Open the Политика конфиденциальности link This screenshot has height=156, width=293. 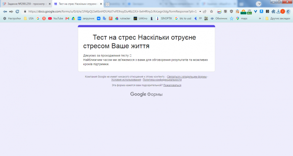162,80
